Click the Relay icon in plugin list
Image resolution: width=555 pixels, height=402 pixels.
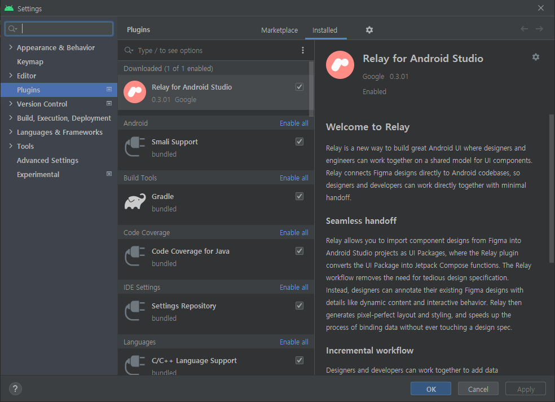tap(135, 92)
